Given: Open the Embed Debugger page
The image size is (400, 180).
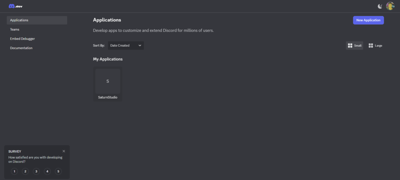Looking at the screenshot, I should point(23,39).
